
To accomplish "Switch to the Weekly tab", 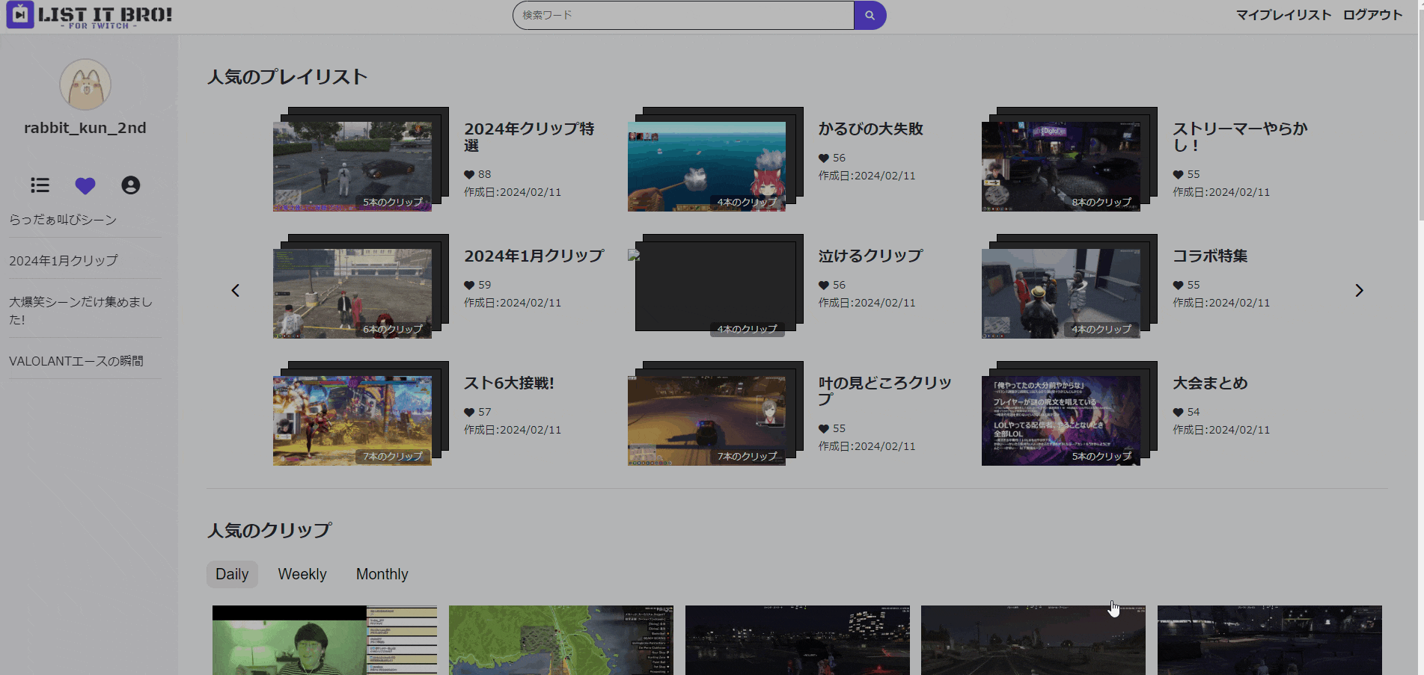I will [302, 574].
